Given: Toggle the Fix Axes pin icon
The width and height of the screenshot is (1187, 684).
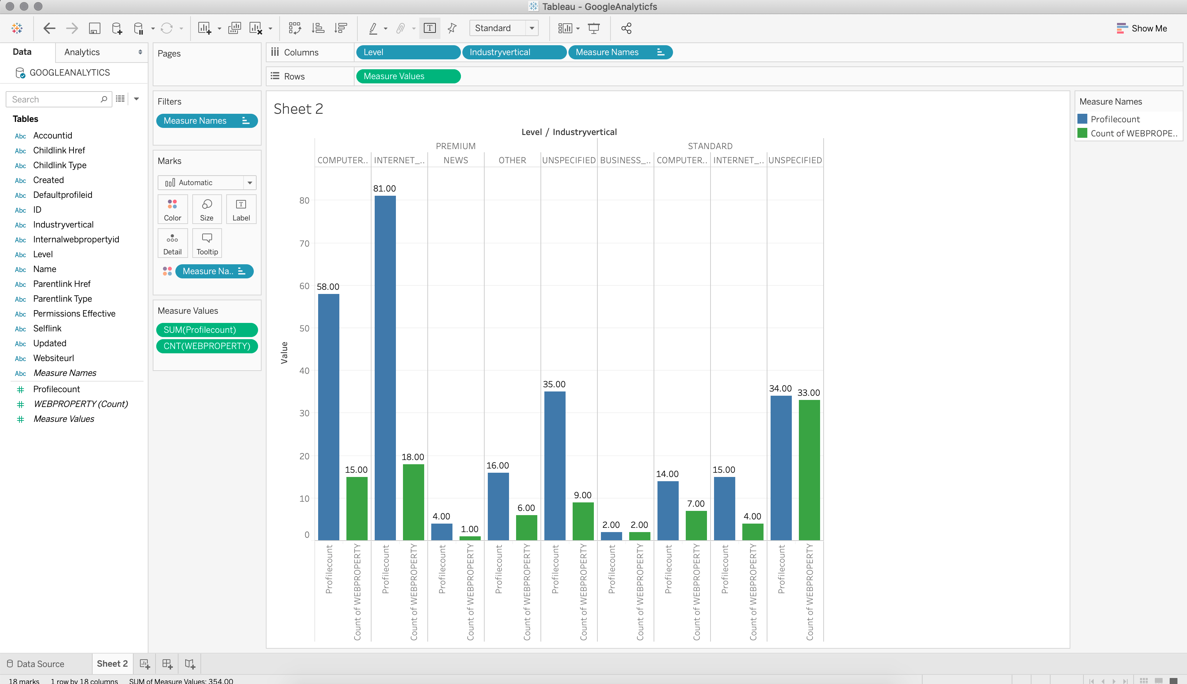Looking at the screenshot, I should click(x=452, y=28).
